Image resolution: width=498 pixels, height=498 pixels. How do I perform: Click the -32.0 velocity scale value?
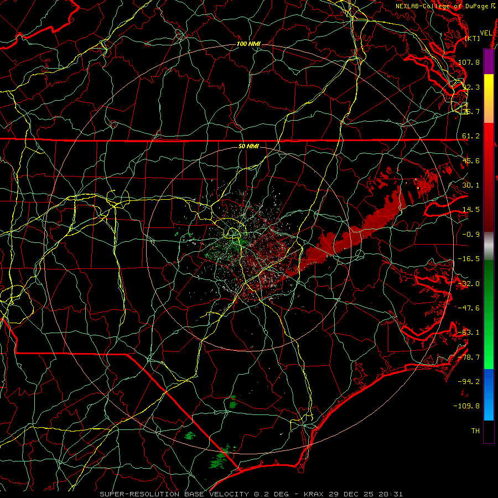(x=469, y=284)
